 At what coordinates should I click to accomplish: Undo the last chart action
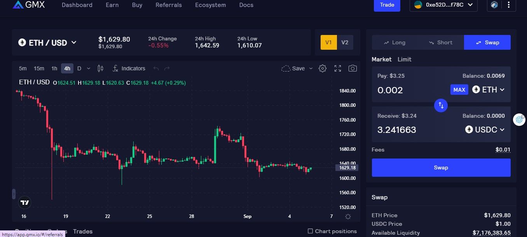pyautogui.click(x=156, y=68)
